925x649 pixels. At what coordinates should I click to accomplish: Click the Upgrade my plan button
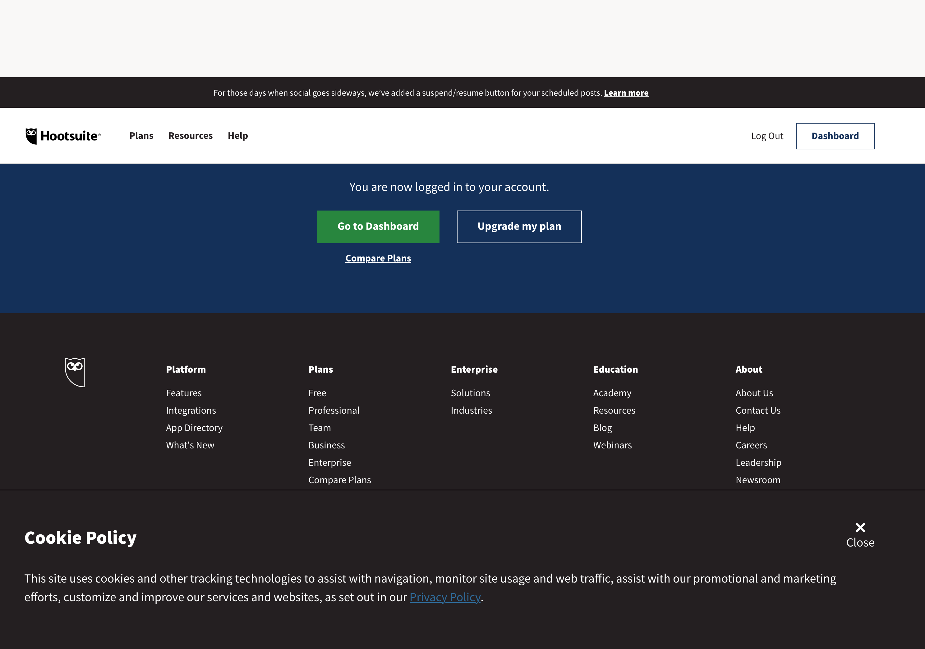click(519, 227)
